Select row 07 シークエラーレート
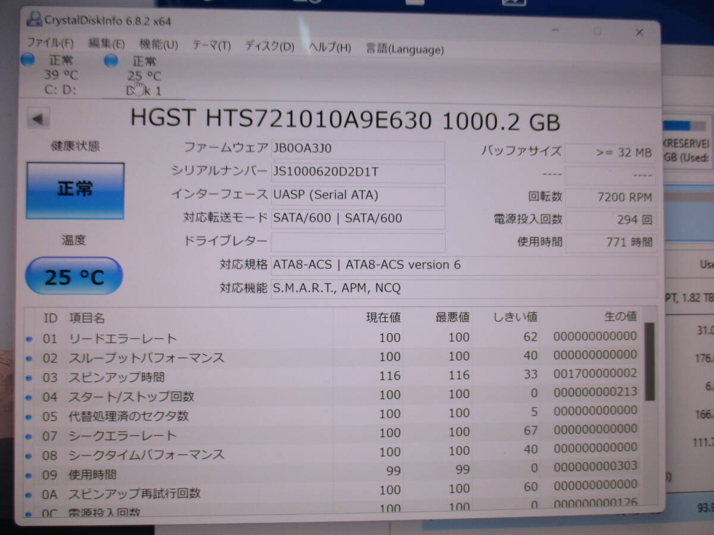Image resolution: width=714 pixels, height=535 pixels. pyautogui.click(x=333, y=434)
